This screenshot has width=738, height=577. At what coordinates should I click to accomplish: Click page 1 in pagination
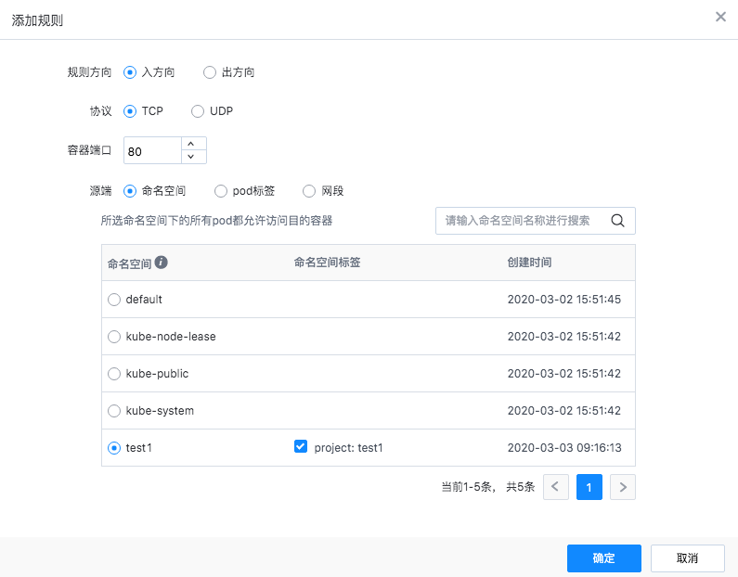(x=589, y=486)
